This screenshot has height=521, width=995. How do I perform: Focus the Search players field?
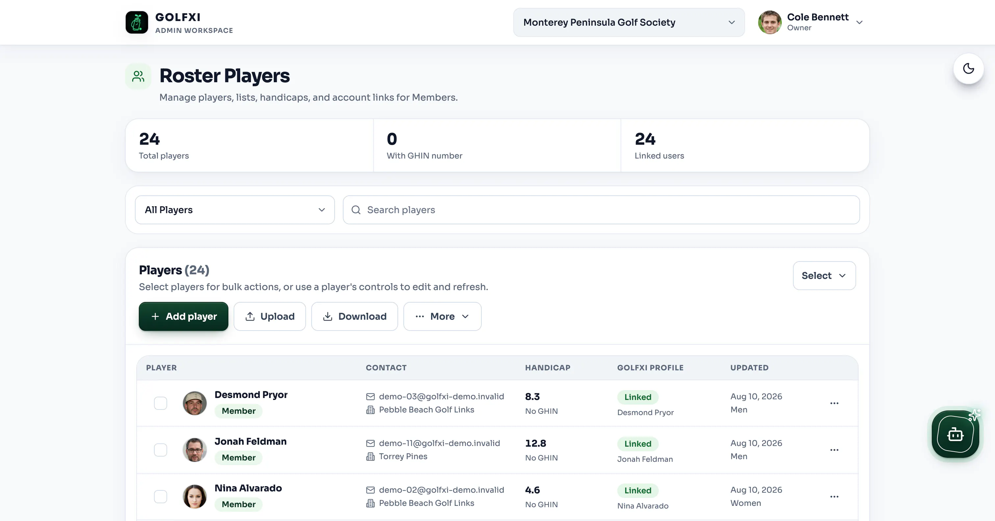coord(601,210)
